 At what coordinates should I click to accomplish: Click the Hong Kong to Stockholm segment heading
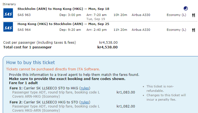click(x=63, y=24)
